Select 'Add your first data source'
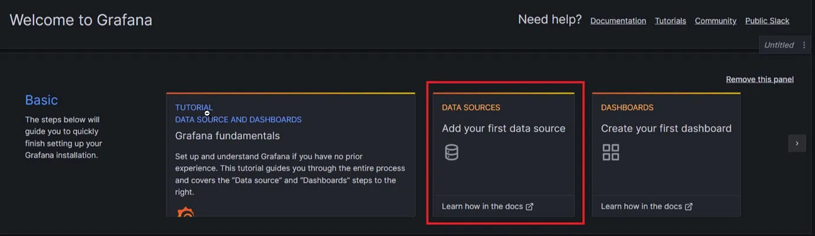Image resolution: width=815 pixels, height=236 pixels. pos(503,128)
